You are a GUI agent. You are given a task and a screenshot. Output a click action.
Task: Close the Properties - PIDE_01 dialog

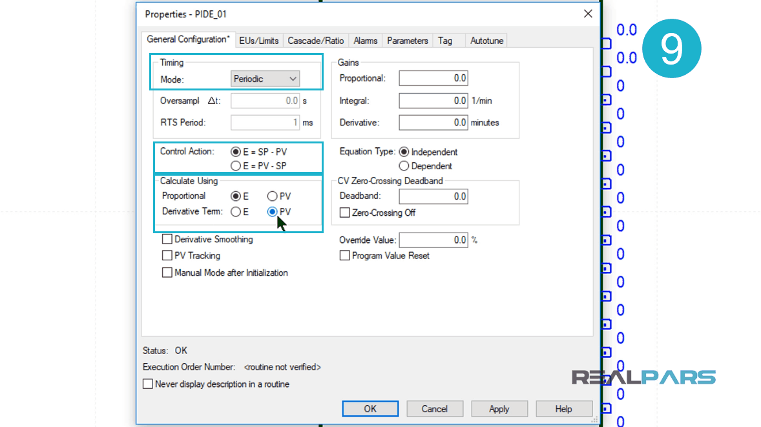tap(588, 14)
